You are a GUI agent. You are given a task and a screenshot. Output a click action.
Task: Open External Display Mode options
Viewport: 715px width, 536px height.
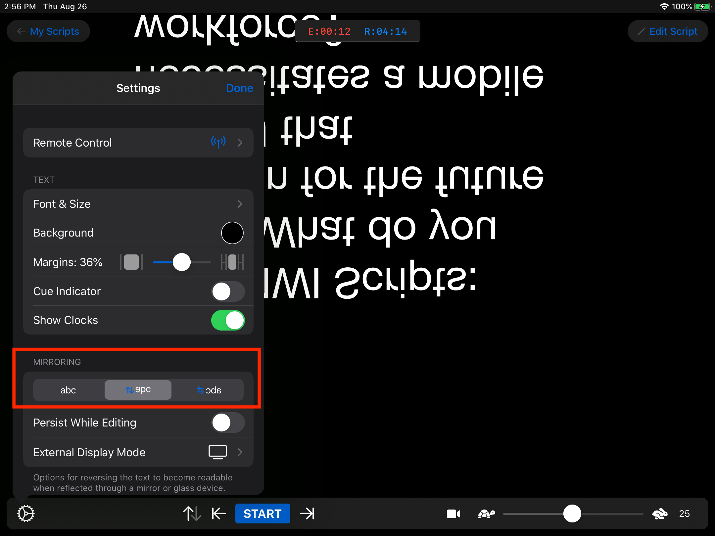tap(138, 452)
